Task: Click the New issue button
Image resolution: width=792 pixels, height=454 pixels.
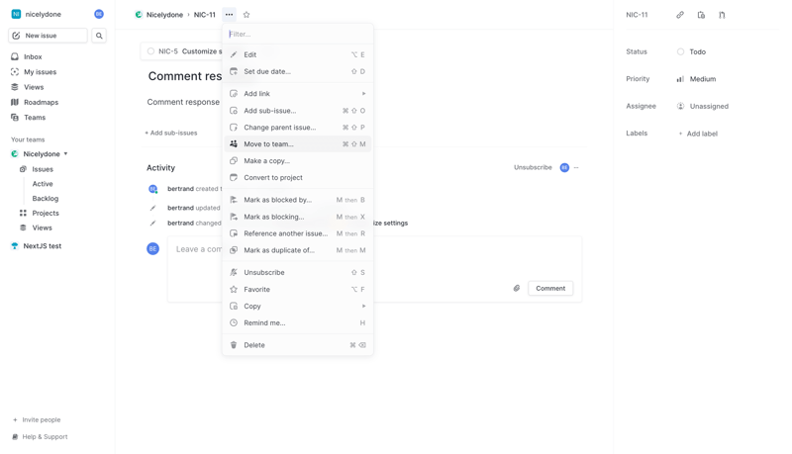Action: point(48,36)
